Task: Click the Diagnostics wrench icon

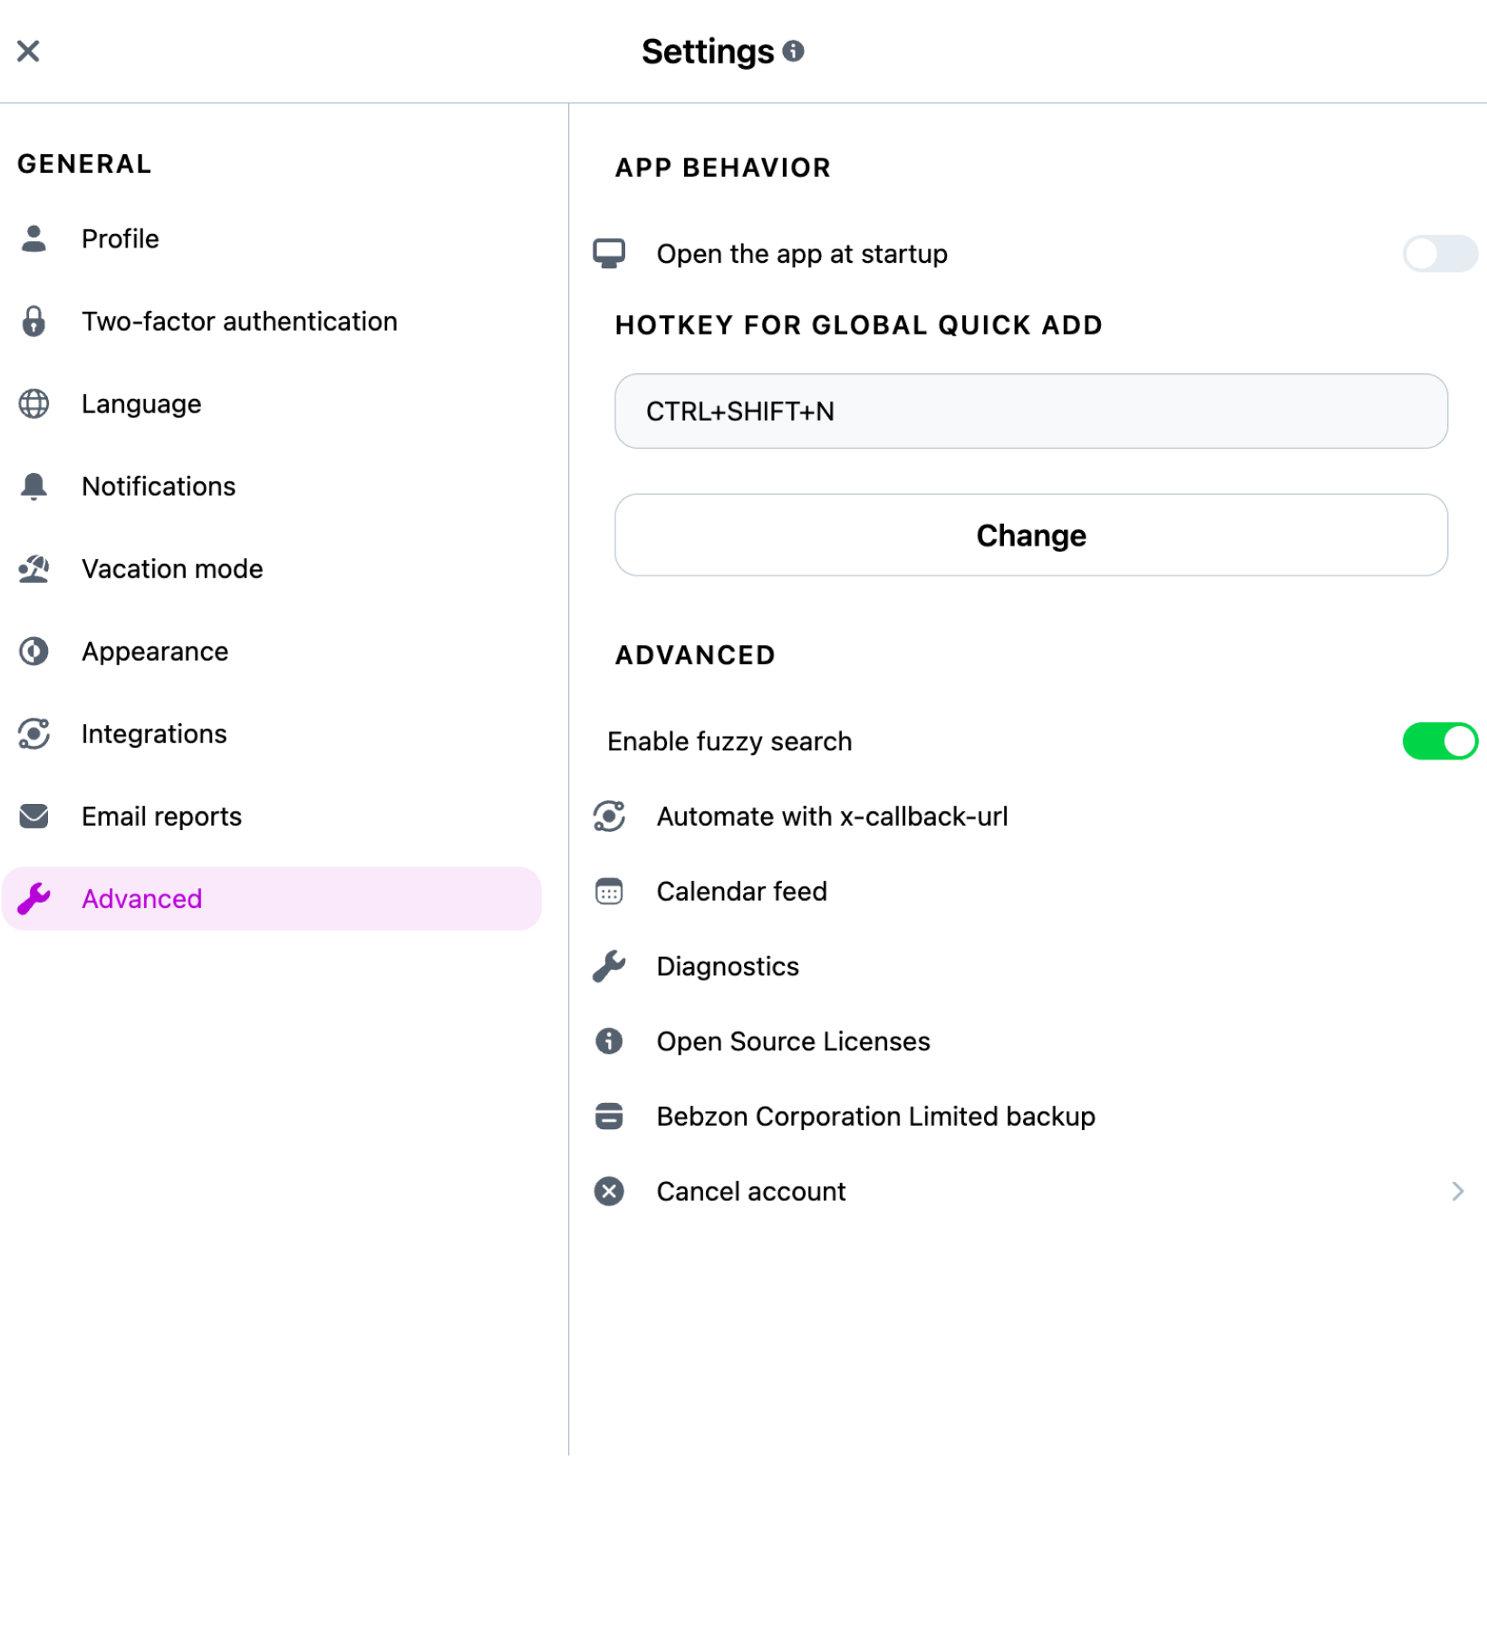Action: (x=609, y=965)
